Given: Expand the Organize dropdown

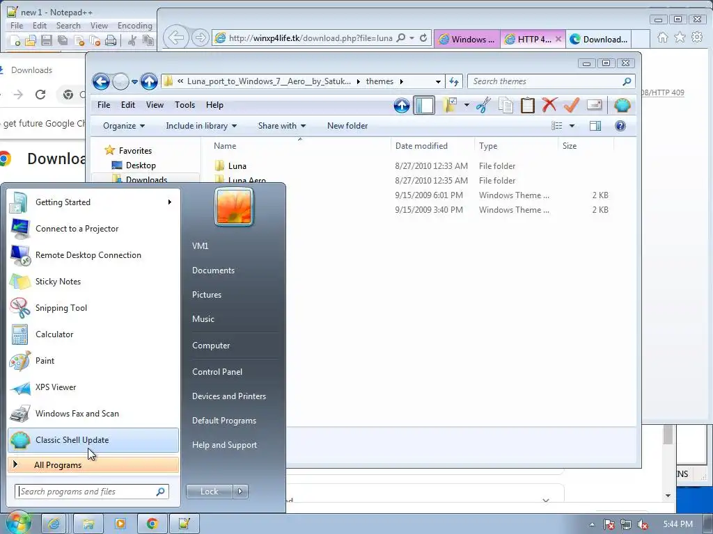Looking at the screenshot, I should [x=124, y=126].
